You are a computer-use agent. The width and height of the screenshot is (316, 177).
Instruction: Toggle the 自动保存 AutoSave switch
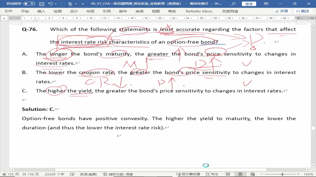tap(29, 3)
